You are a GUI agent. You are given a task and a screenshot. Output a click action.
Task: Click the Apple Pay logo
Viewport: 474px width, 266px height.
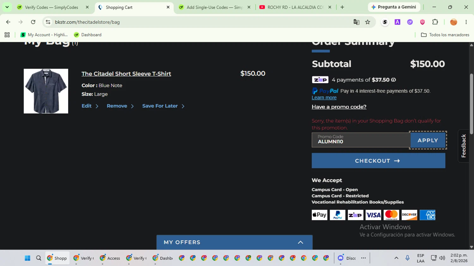[319, 215]
